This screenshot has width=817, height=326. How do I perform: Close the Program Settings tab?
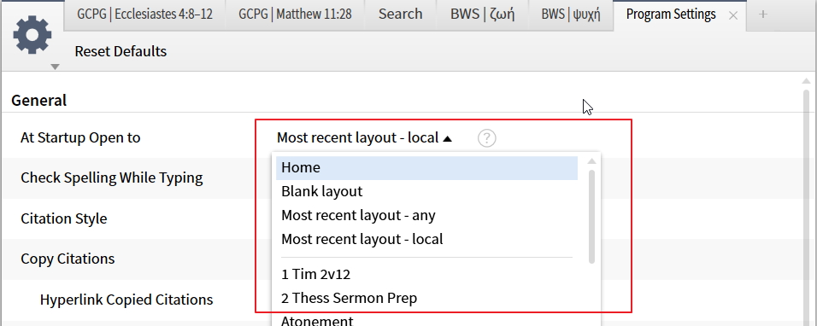[x=732, y=15]
